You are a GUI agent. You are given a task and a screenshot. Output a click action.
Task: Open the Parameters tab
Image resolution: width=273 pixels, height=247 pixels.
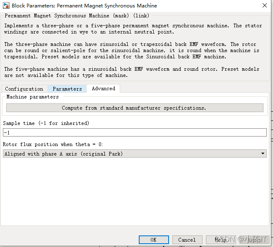click(x=67, y=89)
